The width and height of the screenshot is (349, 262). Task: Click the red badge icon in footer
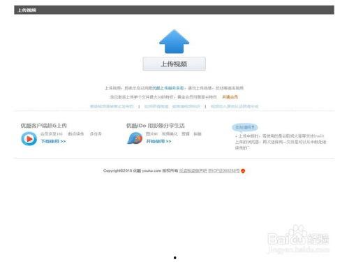243,171
